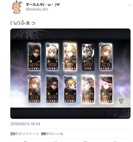Select the シャノン pink-haired character card
This screenshot has width=133, height=142.
[x=106, y=89]
